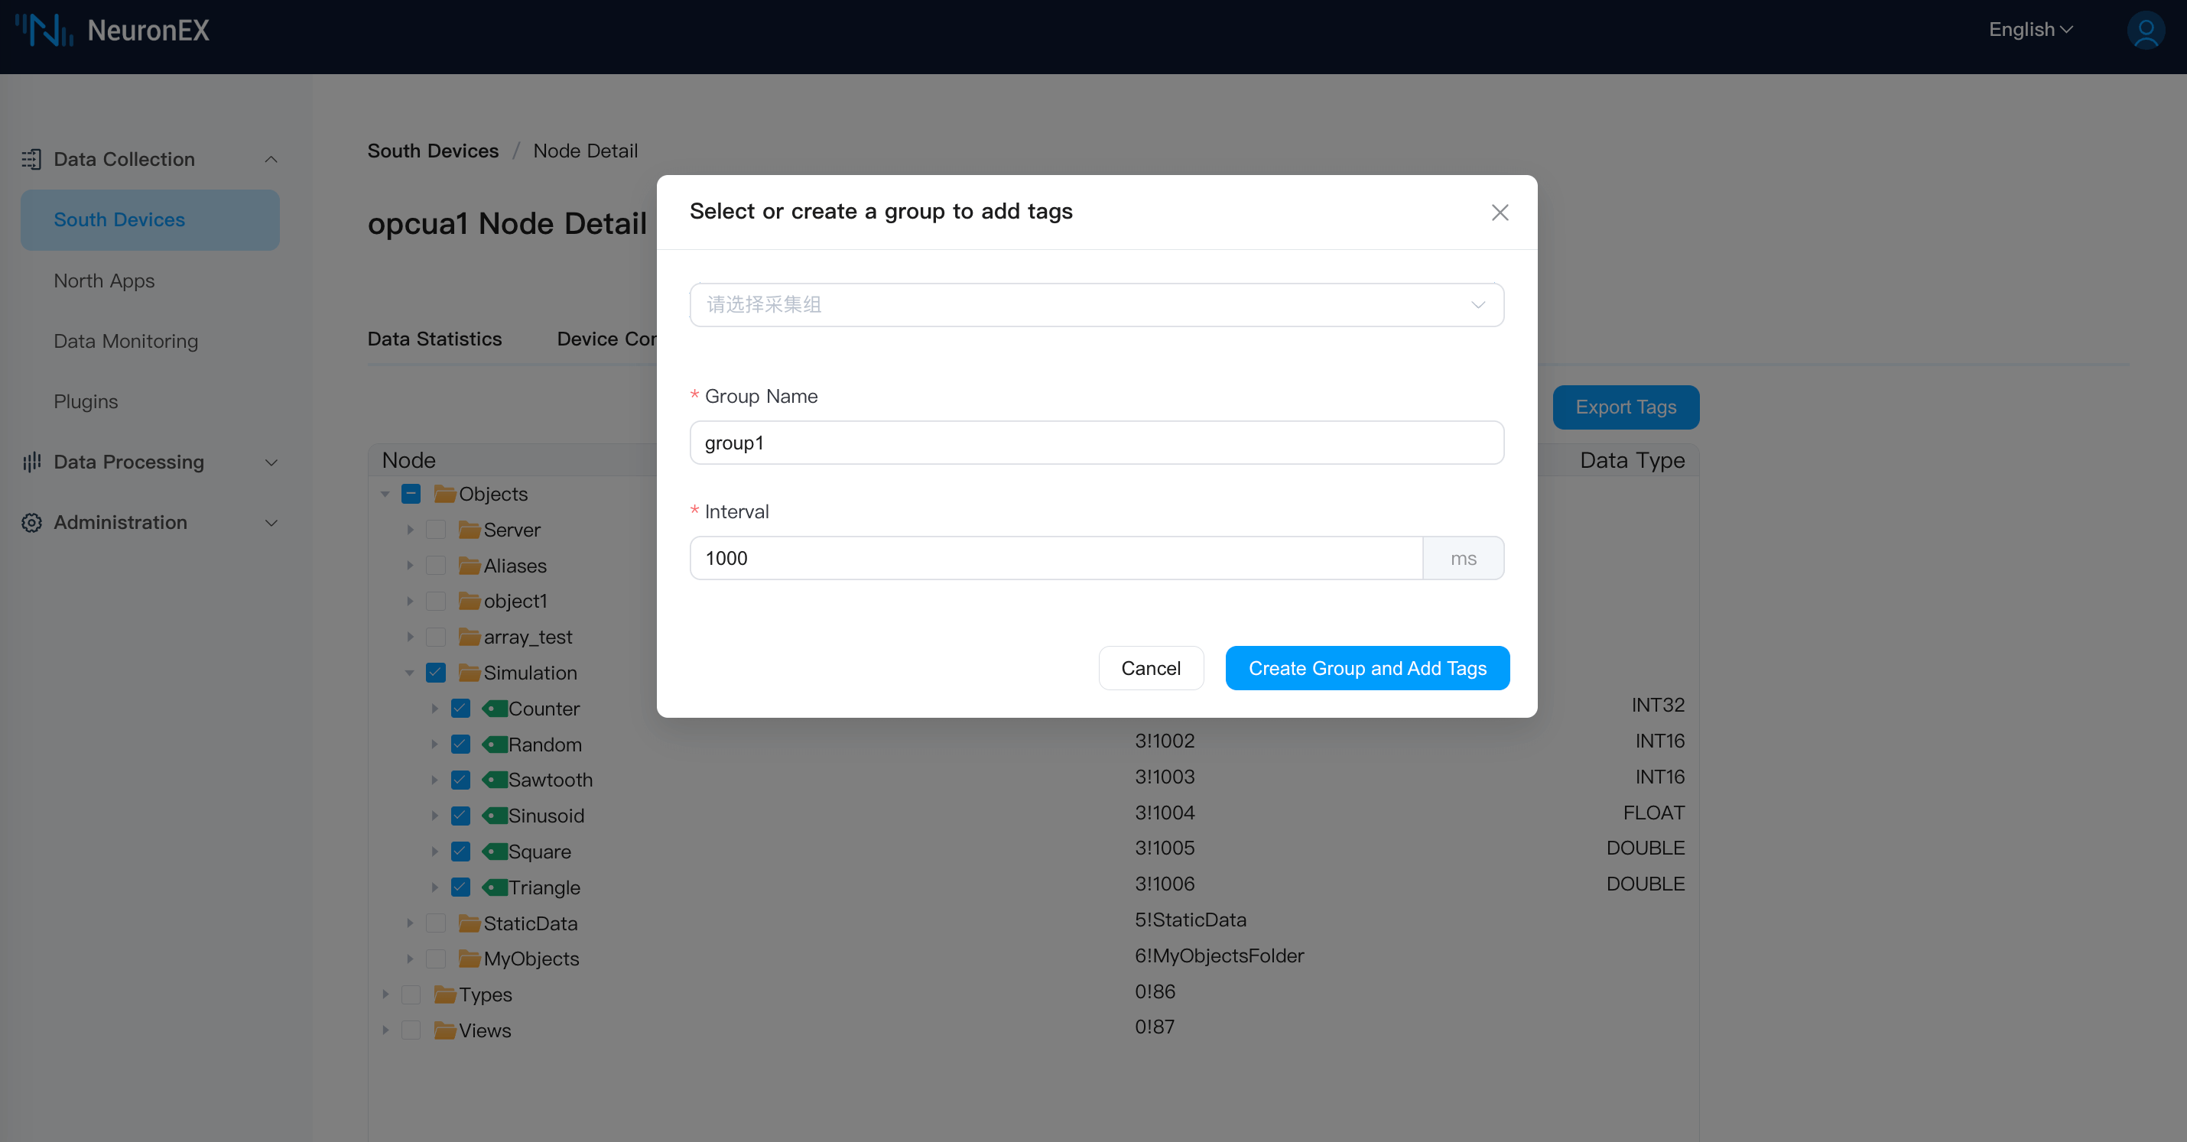Switch to the Data Statistics tab
Image resolution: width=2187 pixels, height=1142 pixels.
[434, 339]
